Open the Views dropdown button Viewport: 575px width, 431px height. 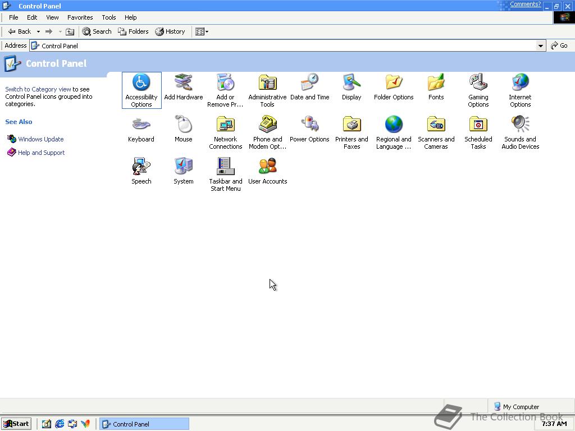point(202,31)
